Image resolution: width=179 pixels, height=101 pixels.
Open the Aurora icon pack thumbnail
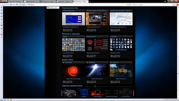73,45
